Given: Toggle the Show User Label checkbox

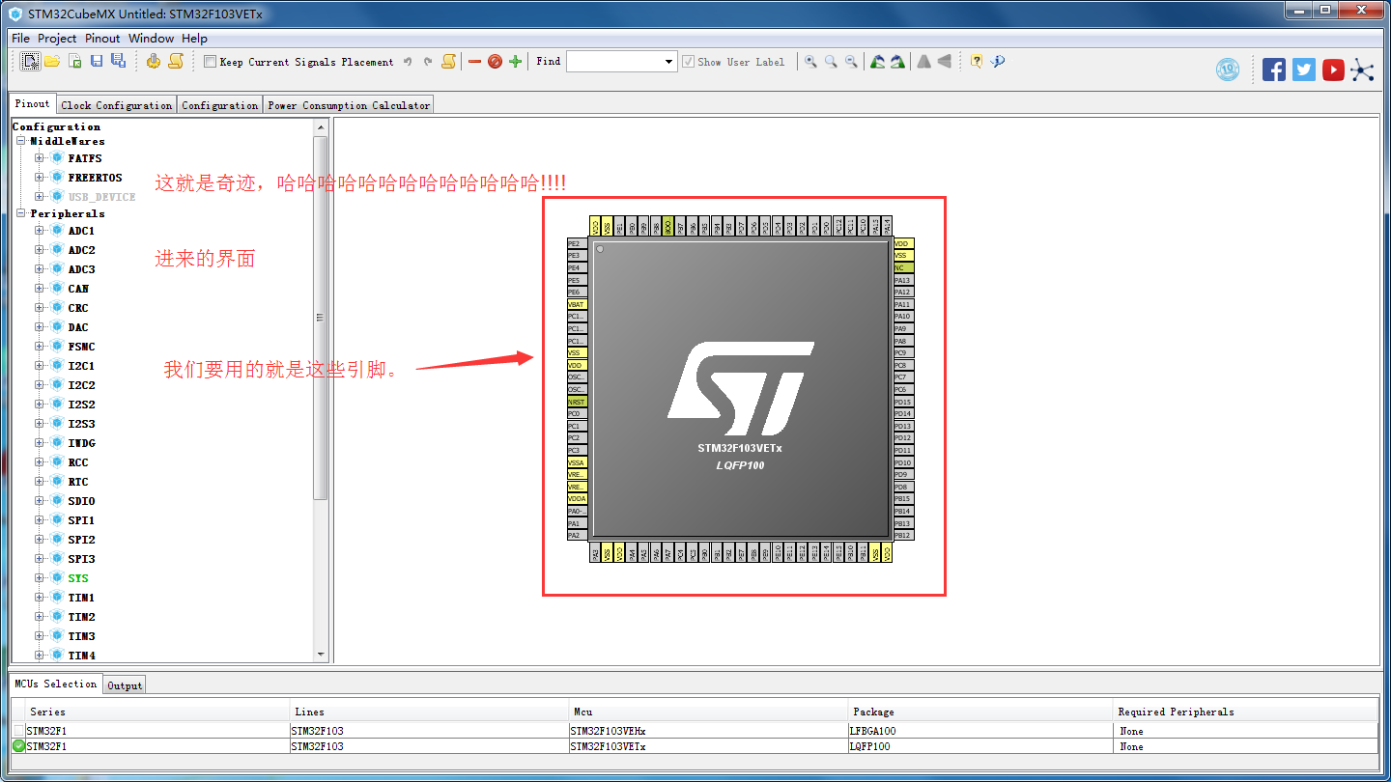Looking at the screenshot, I should [x=688, y=62].
